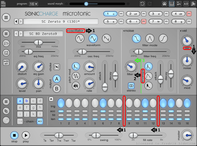Select drum channel 5 e
The width and height of the screenshot is (197, 146).
tap(110, 21)
